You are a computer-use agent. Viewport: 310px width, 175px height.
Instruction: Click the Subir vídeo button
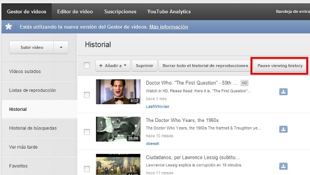(x=31, y=47)
